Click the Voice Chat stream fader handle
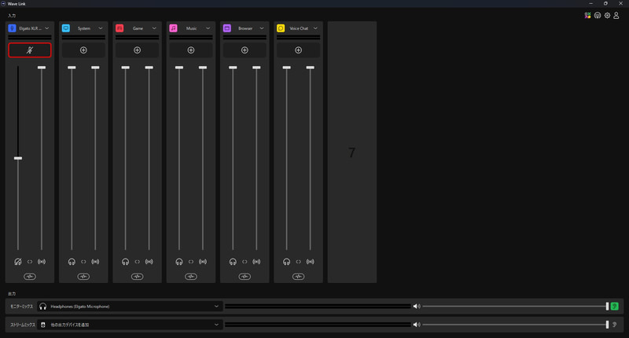Viewport: 629px width, 338px height. 310,68
